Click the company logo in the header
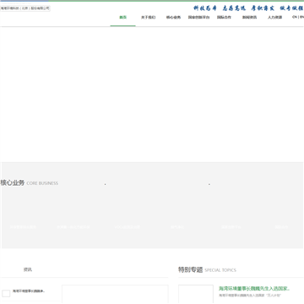Viewport: 304px width, 304px height. [25, 8]
